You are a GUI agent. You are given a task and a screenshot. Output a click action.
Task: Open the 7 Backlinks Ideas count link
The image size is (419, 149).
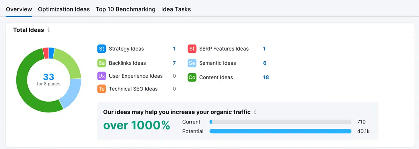tap(174, 63)
